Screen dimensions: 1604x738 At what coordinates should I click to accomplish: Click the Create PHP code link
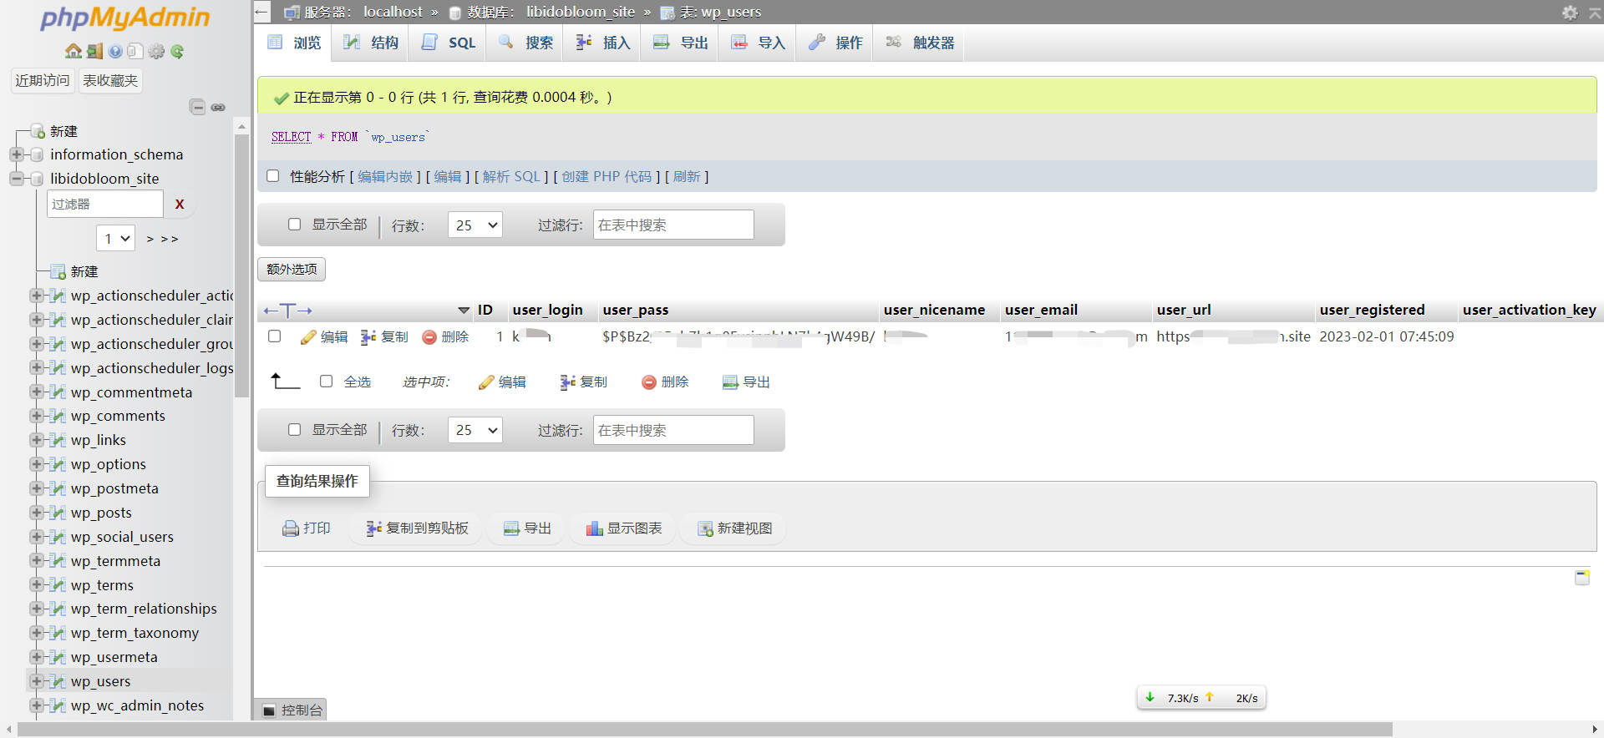coord(607,176)
